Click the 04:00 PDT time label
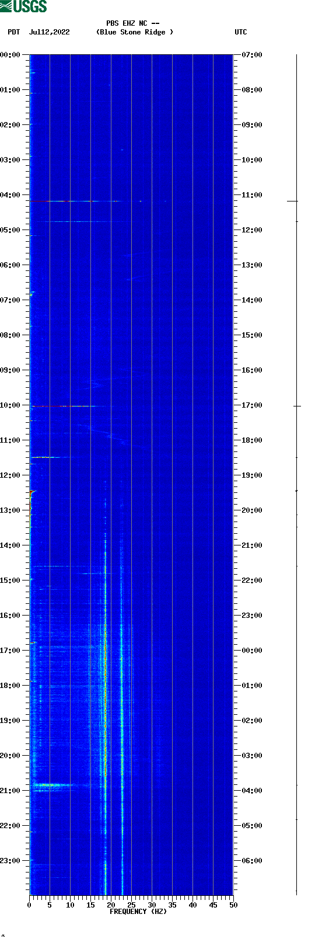Screen dimensions: 322x942 click(10, 195)
